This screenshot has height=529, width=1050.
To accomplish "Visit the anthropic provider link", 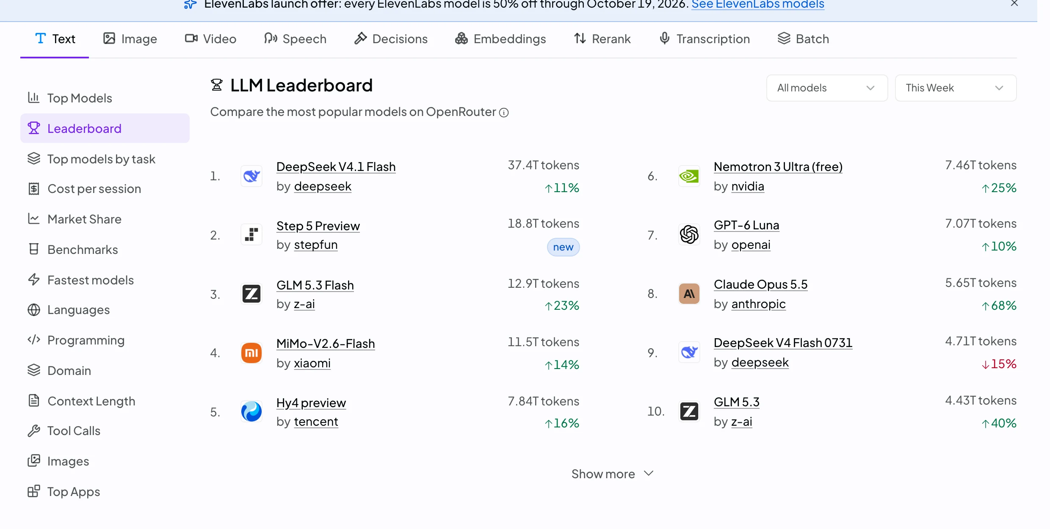I will tap(759, 304).
